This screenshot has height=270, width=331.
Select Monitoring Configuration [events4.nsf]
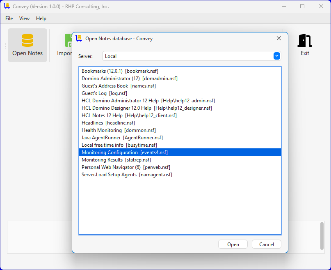[x=180, y=152]
